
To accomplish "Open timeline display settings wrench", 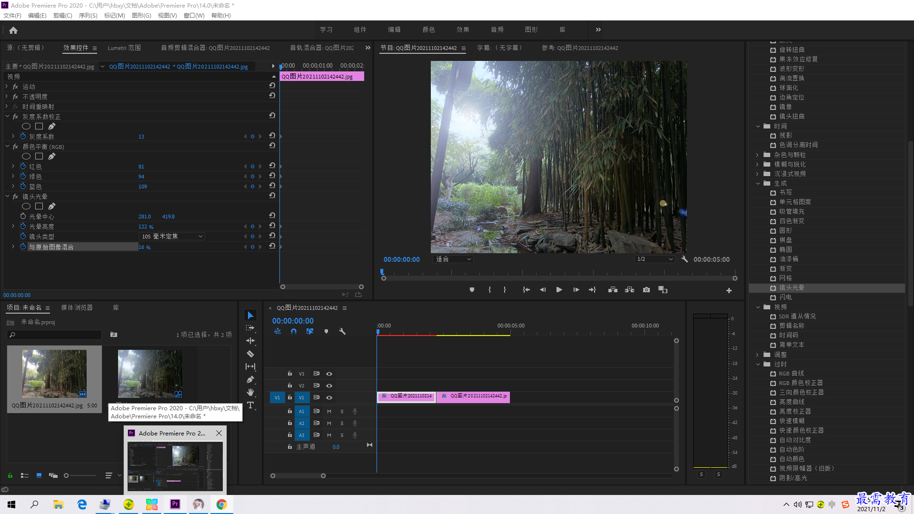I will coord(342,331).
